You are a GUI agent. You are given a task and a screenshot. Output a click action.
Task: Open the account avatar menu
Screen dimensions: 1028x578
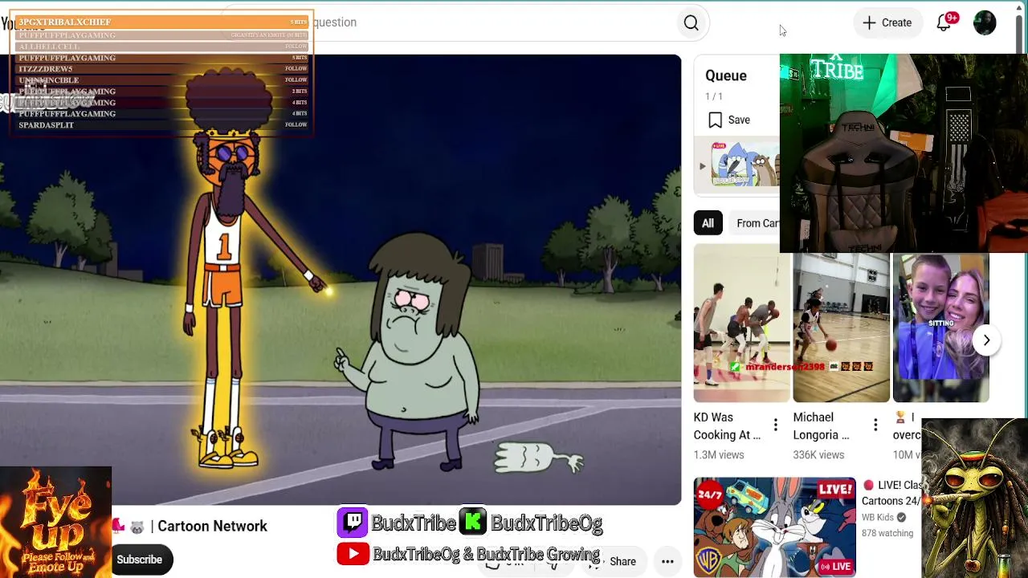pyautogui.click(x=985, y=22)
